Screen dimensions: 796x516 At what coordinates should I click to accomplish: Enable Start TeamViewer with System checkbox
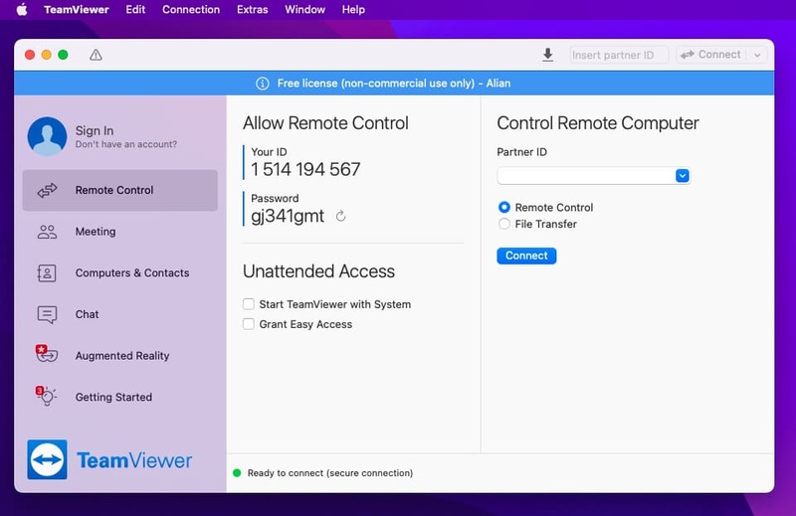pos(248,304)
